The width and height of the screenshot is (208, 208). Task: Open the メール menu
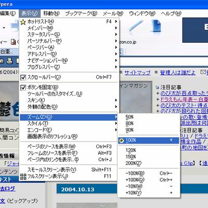pos(113,13)
